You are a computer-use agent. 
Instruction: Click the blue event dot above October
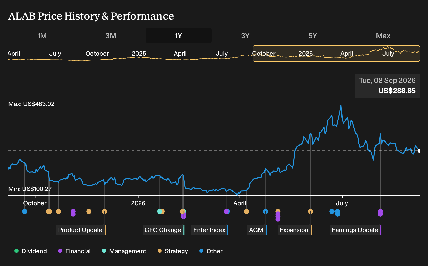25,211
